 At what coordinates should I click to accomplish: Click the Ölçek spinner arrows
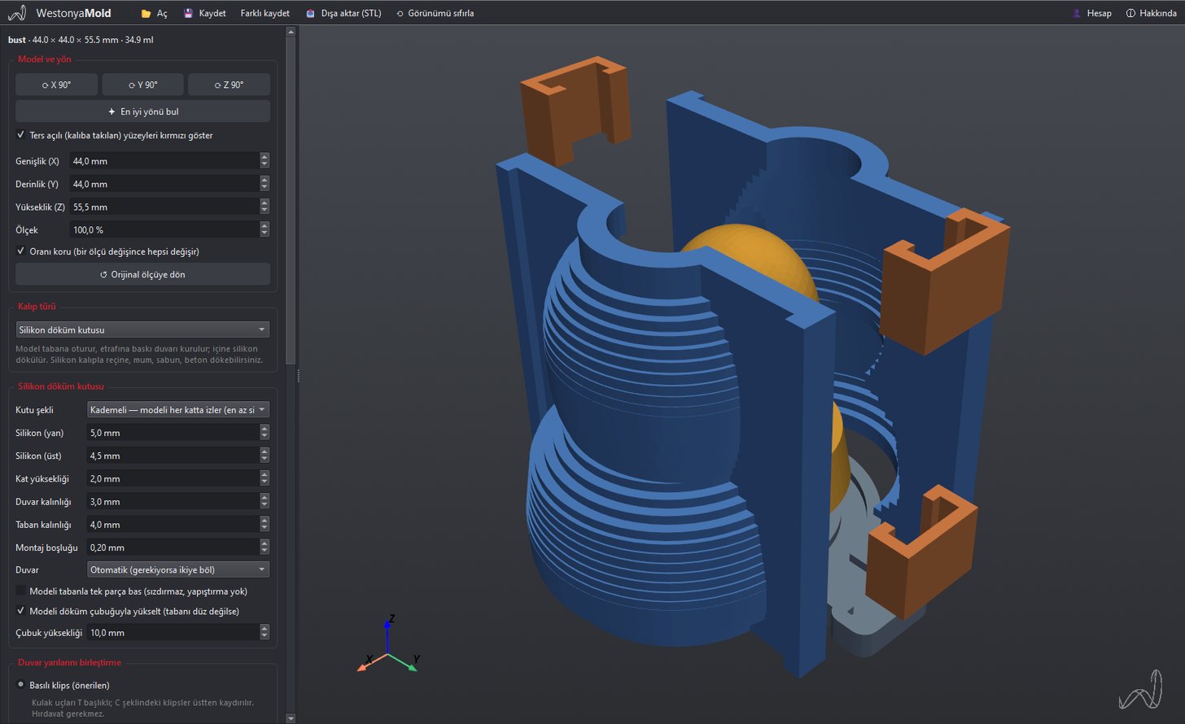tap(265, 230)
